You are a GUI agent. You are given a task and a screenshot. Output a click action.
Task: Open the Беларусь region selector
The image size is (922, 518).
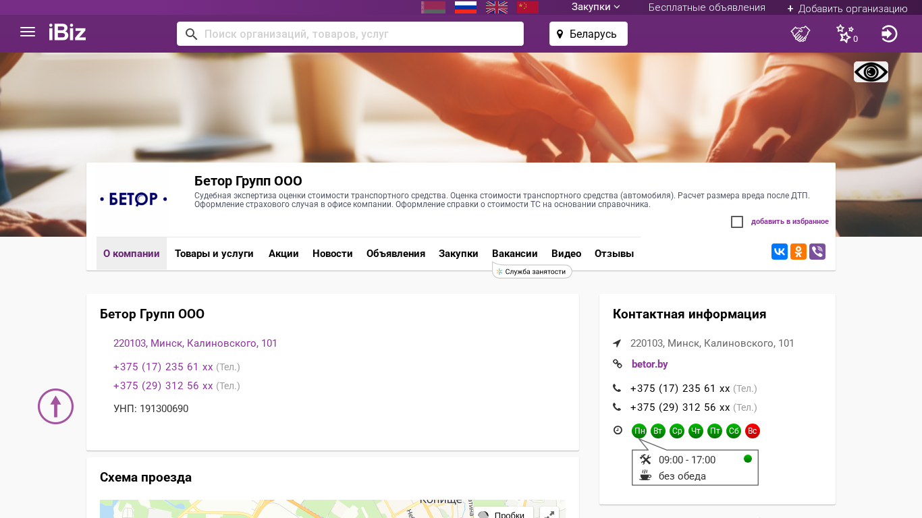tap(588, 34)
